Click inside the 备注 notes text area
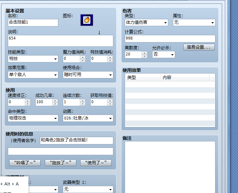 point(170,167)
